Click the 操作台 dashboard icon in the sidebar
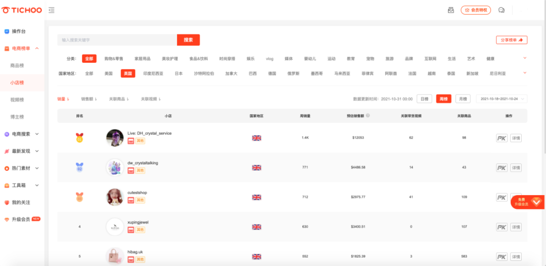Image resolution: width=546 pixels, height=266 pixels. click(7, 31)
